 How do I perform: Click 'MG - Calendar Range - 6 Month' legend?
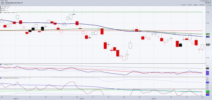pyautogui.click(x=9, y=12)
